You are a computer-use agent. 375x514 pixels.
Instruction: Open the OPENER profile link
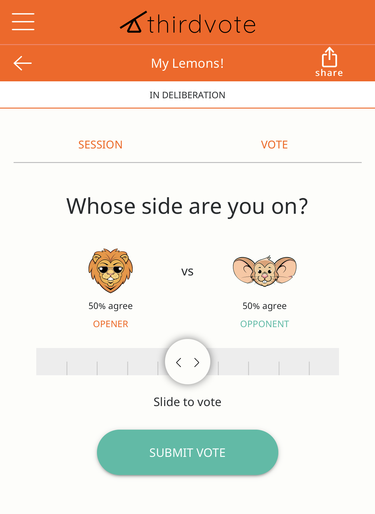point(111,324)
